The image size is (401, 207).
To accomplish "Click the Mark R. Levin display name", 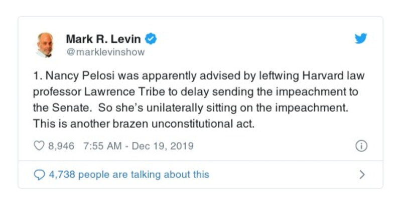I will pyautogui.click(x=103, y=39).
